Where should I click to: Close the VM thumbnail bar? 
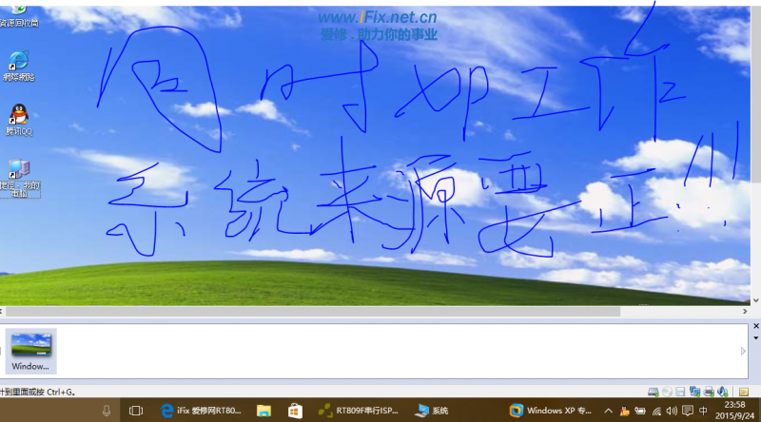tap(755, 326)
